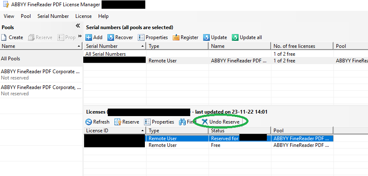Screen dimensions: 368x176
Task: Select the license row with Free status
Action: pos(209,145)
